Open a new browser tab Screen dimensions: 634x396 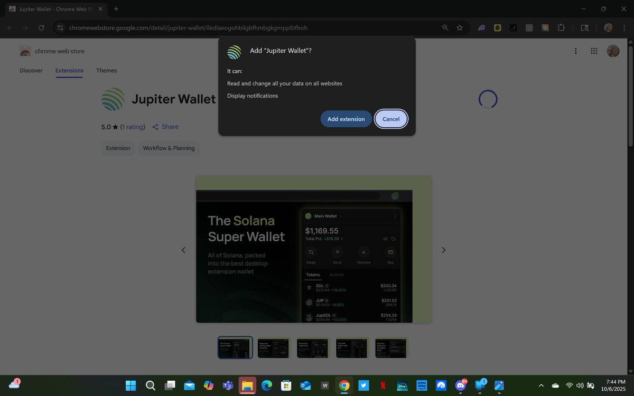(x=116, y=9)
